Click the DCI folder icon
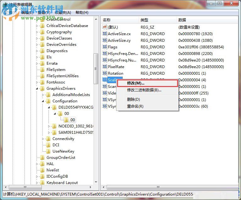The image size is (241, 200). tap(48, 145)
